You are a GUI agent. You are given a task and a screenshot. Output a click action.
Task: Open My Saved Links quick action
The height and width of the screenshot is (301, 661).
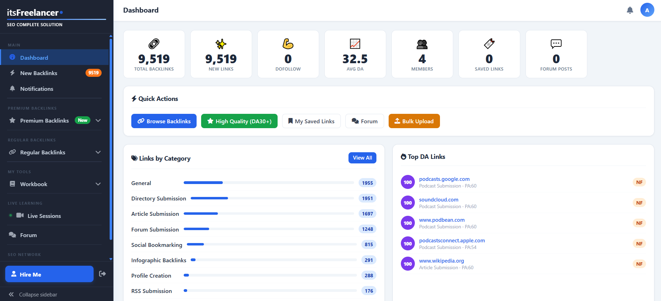pos(311,121)
